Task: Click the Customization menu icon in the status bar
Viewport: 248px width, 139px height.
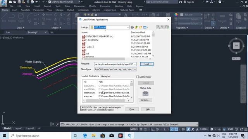Action: coord(246,129)
